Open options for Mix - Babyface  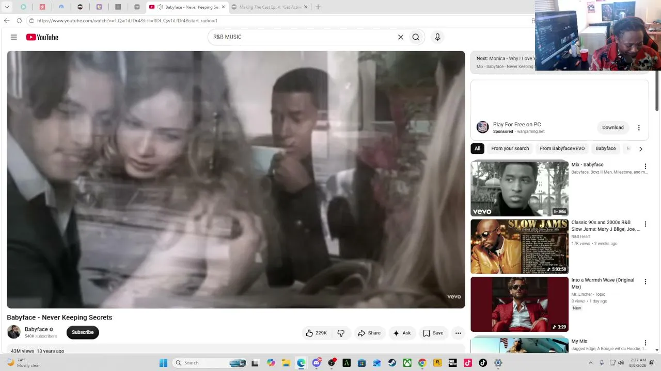tap(645, 166)
